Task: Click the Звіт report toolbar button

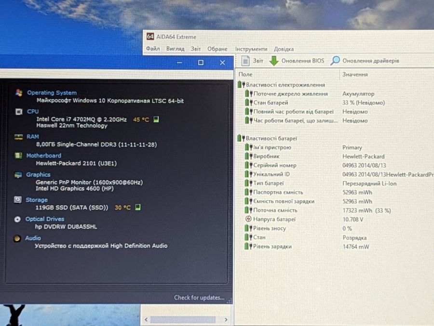Action: (252, 61)
